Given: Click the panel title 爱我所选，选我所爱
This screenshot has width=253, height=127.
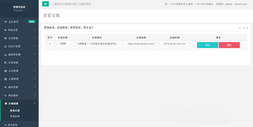Looking at the screenshot, I should click(68, 28).
